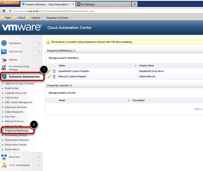Edit Network.Custom.Property with pencil icon
Image resolution: width=203 pixels, height=171 pixels.
pyautogui.click(x=49, y=76)
